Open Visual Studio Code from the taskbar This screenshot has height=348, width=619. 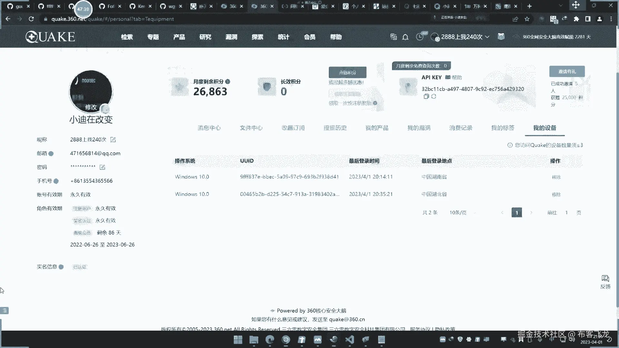349,340
